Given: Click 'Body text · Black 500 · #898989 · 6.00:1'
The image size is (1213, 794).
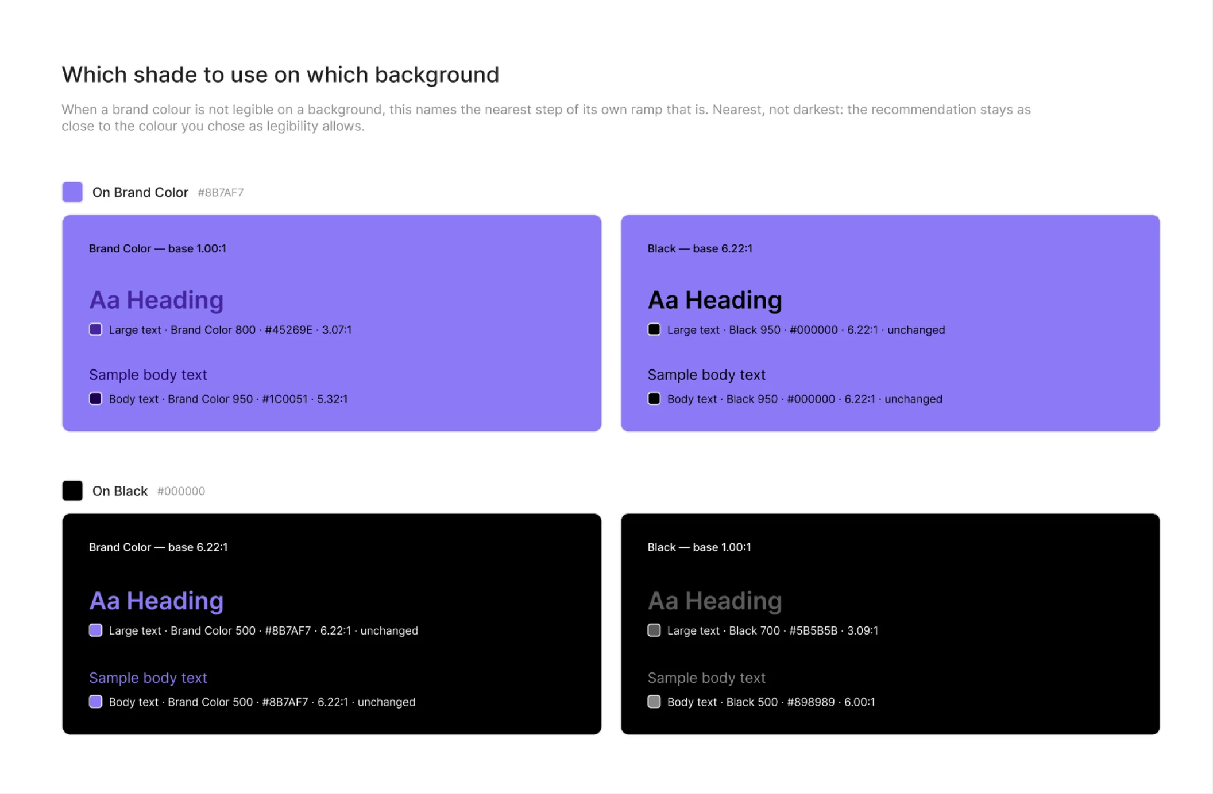Looking at the screenshot, I should click(771, 702).
